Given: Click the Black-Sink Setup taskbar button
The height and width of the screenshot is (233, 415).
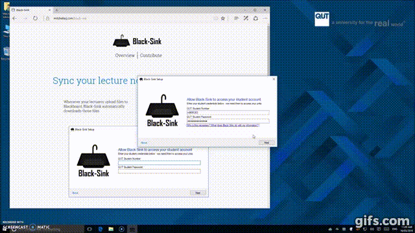Looking at the screenshot, I should (132, 229).
